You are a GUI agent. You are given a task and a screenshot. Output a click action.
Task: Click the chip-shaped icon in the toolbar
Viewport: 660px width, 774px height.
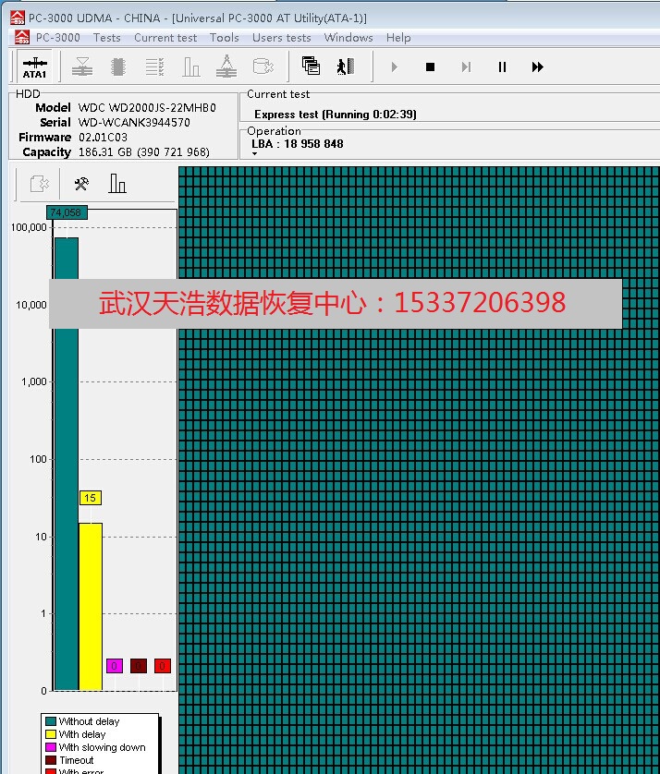pyautogui.click(x=118, y=67)
